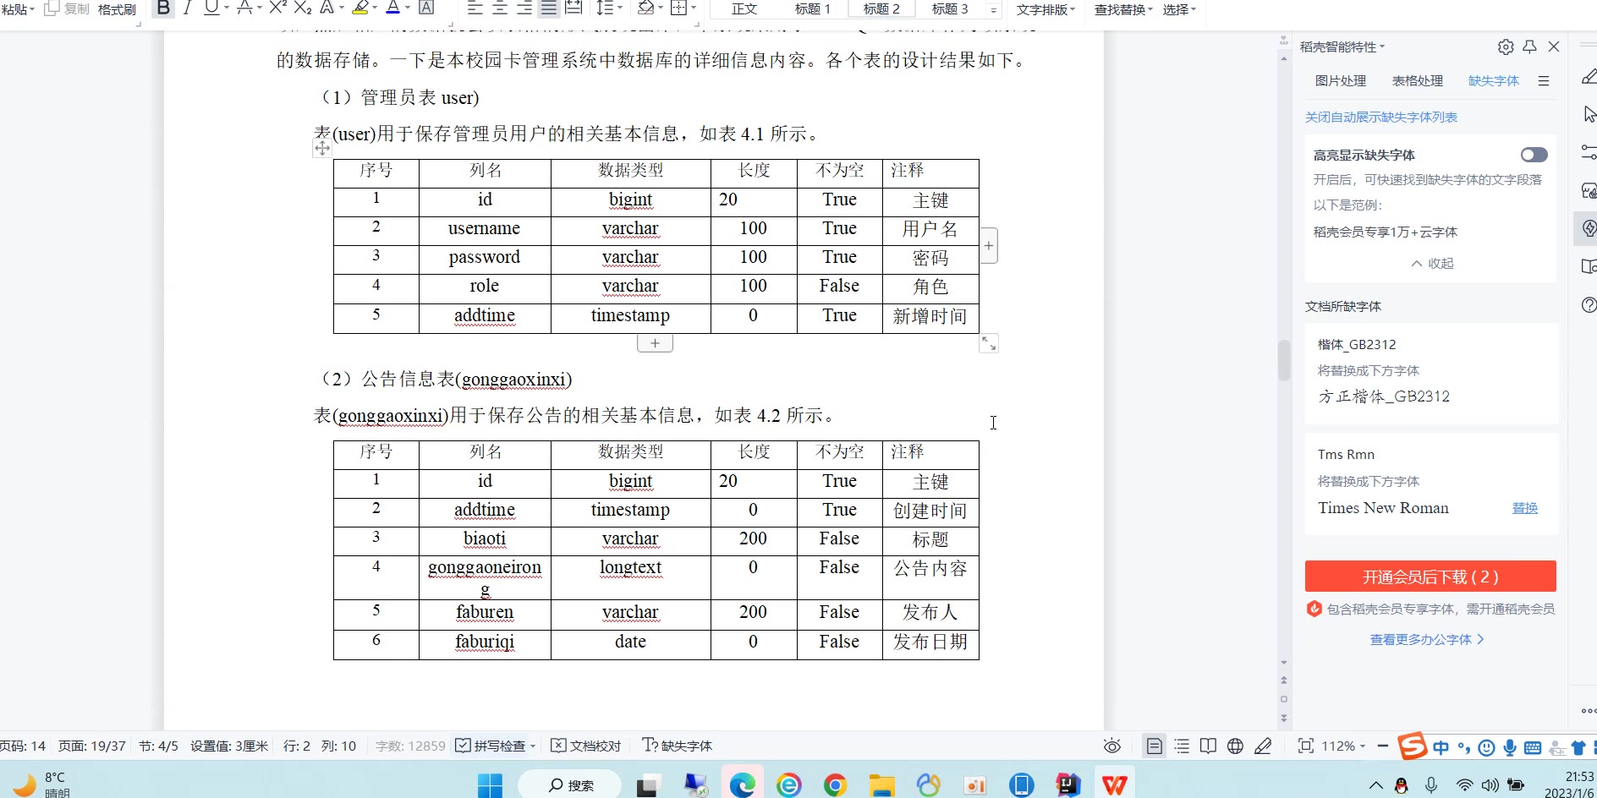Apply character border icon

[x=426, y=8]
